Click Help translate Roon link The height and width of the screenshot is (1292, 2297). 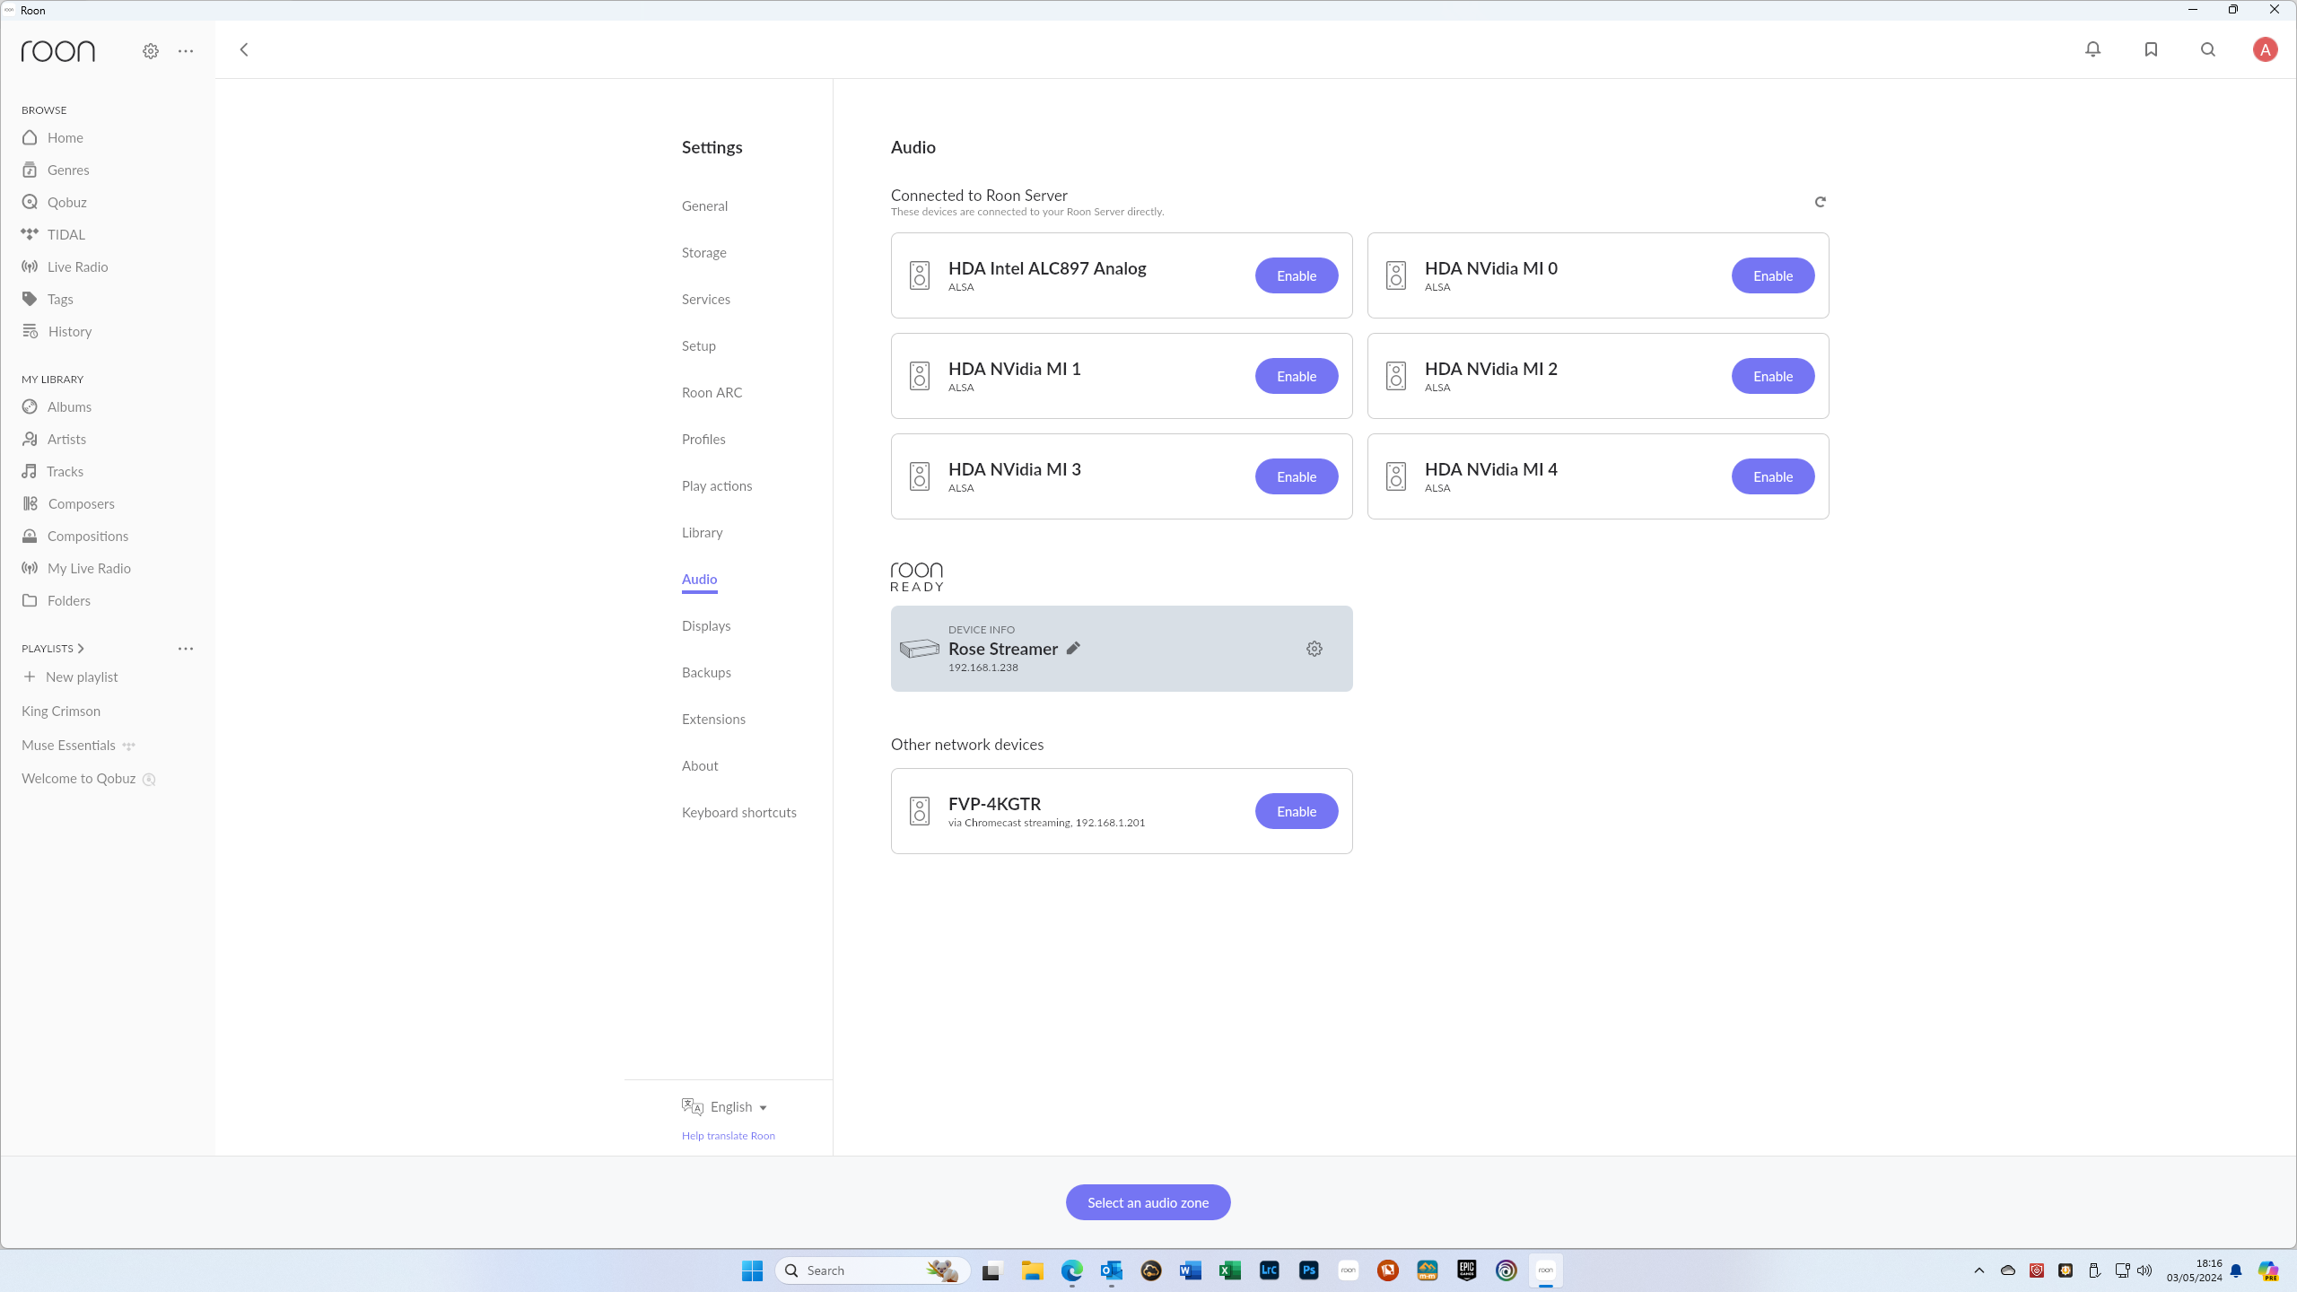728,1136
